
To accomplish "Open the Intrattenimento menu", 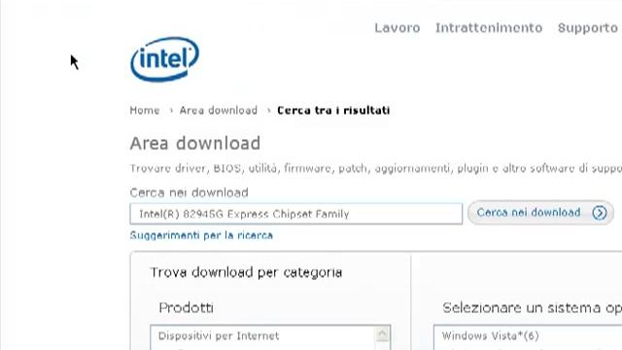I will tap(489, 28).
